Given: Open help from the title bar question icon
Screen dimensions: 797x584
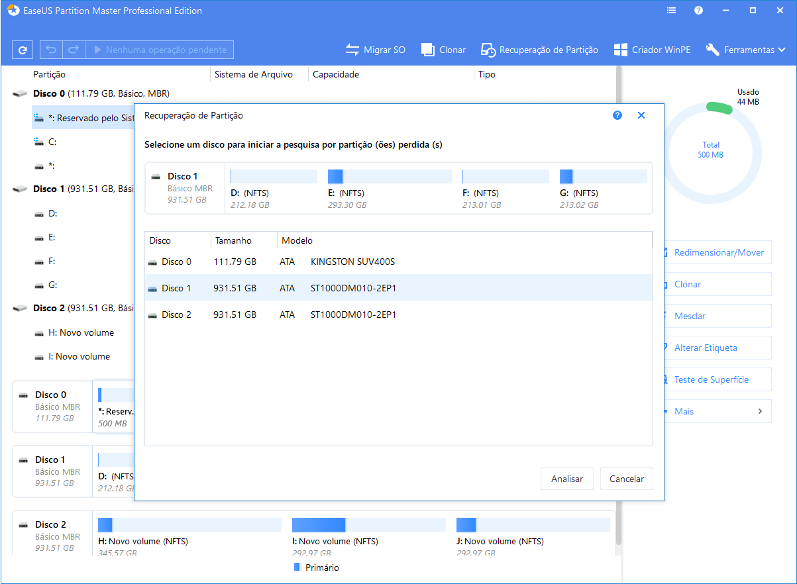Looking at the screenshot, I should [x=698, y=11].
